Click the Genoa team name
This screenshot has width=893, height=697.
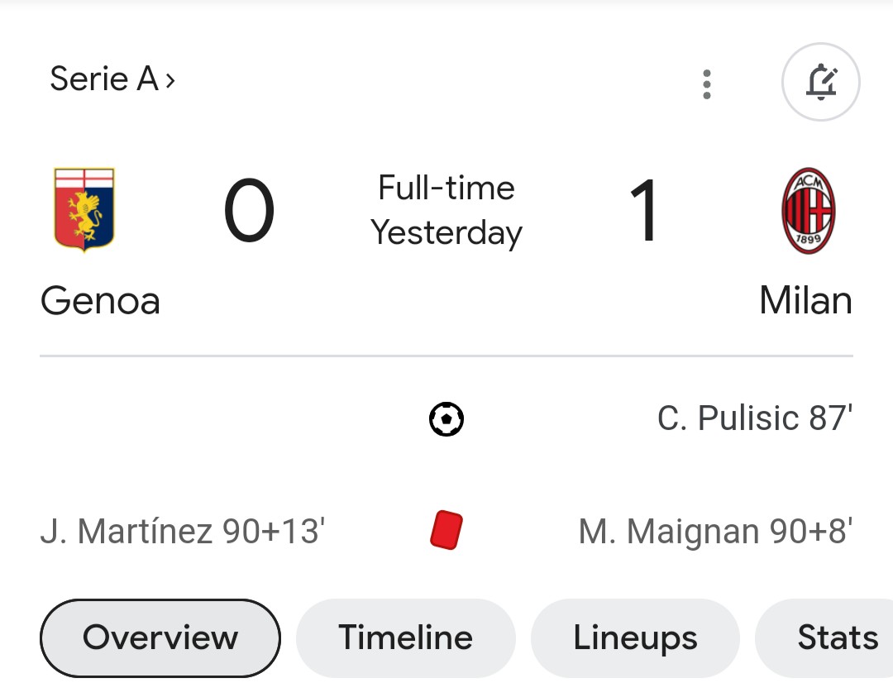(x=100, y=300)
